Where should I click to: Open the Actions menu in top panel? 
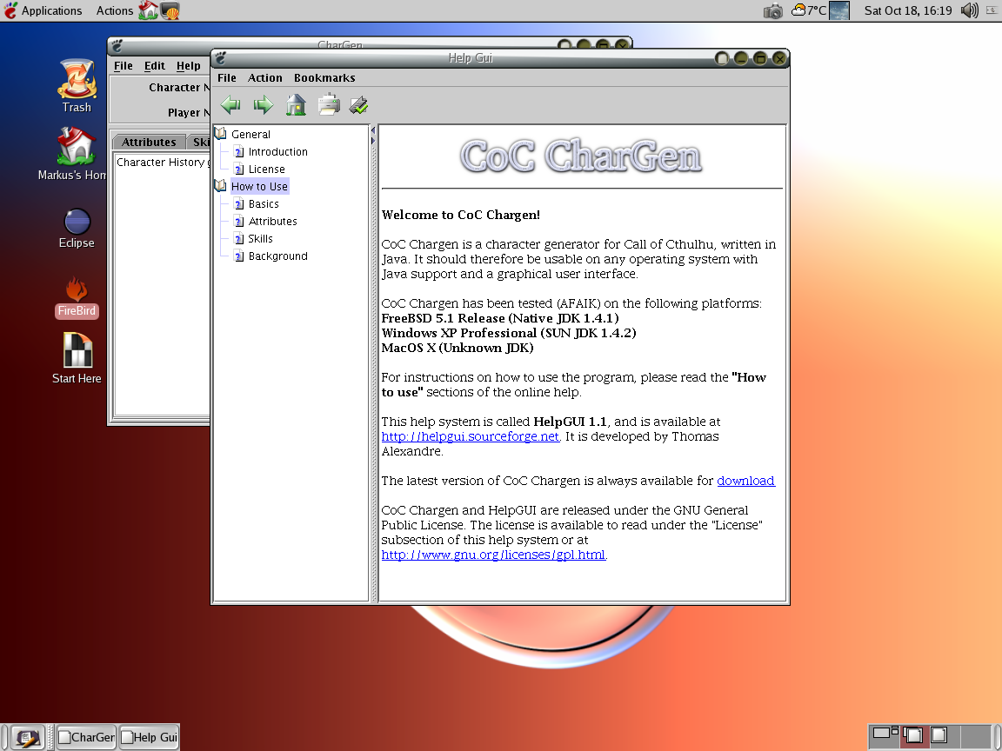[115, 10]
